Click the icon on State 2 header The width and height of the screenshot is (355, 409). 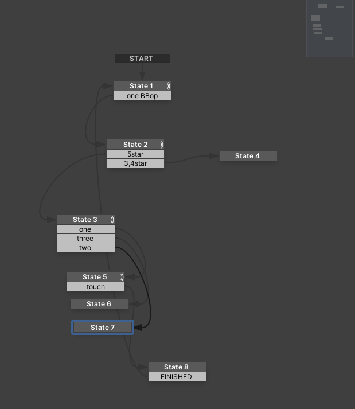pyautogui.click(x=161, y=145)
